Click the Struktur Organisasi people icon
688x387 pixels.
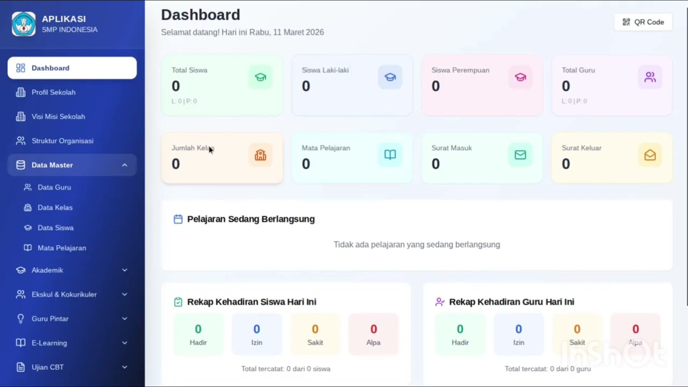coord(21,140)
